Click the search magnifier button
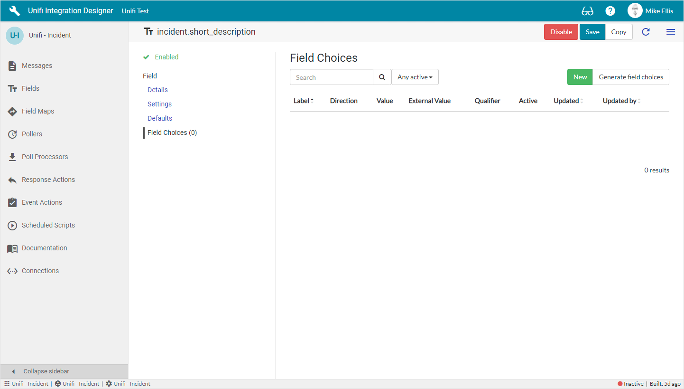 point(382,77)
